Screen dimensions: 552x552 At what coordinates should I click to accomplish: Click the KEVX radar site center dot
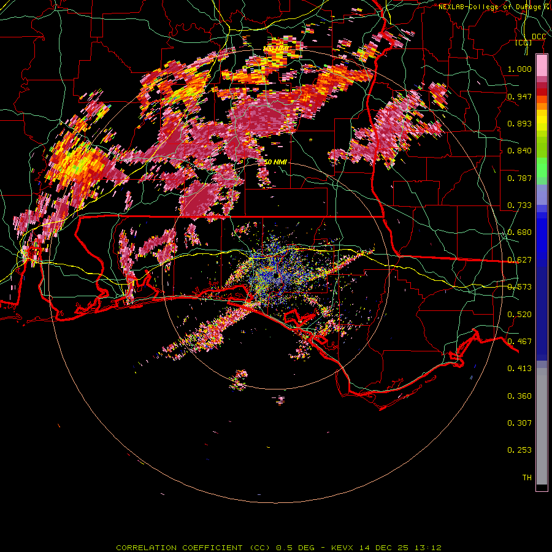point(275,277)
